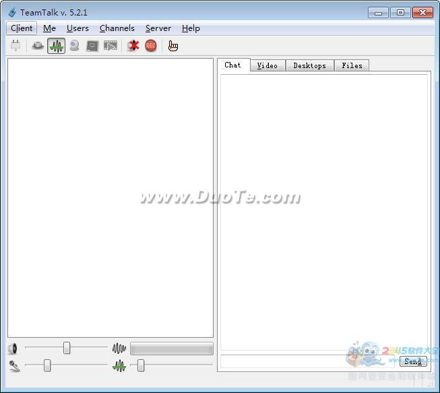Click the green waveform icon near activation slider
The image size is (440, 393).
(119, 366)
